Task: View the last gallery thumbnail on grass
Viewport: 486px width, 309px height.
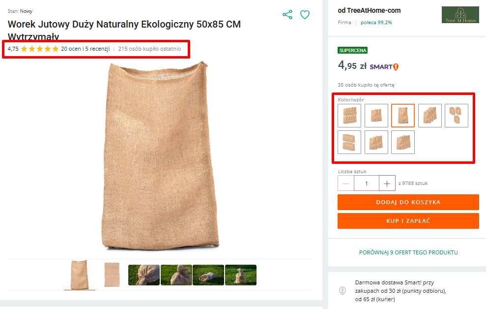Action: tap(241, 275)
